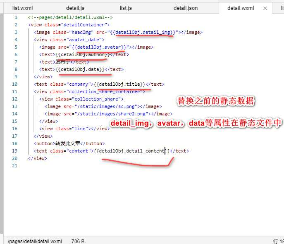Select the list.js tab
The height and width of the screenshot is (244, 284).
pos(126,8)
